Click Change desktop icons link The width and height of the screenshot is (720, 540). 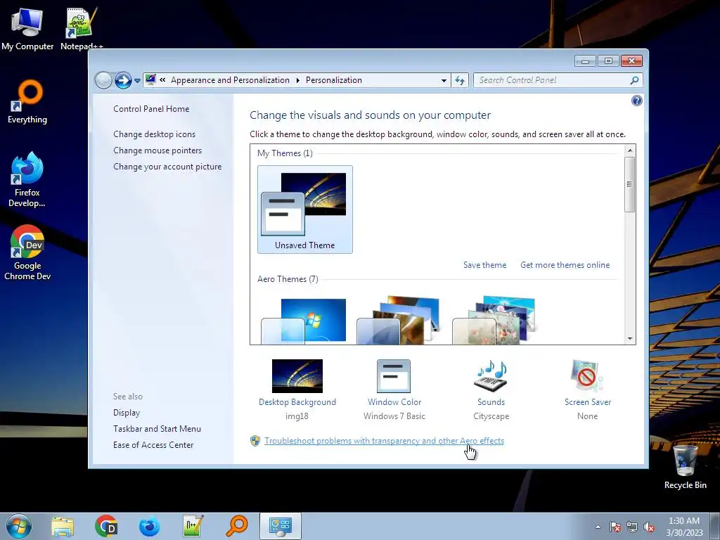154,134
